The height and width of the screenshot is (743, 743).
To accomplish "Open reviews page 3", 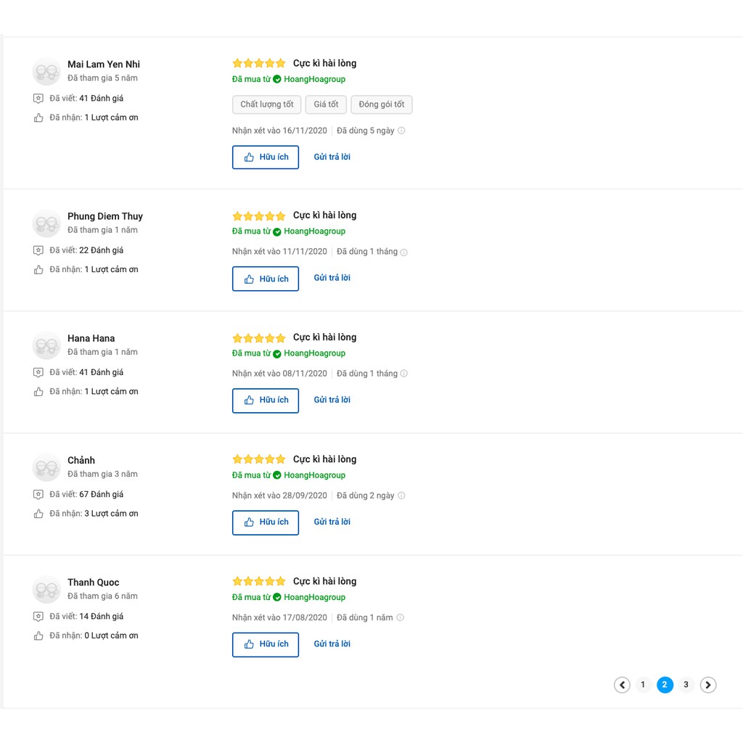I will 686,685.
